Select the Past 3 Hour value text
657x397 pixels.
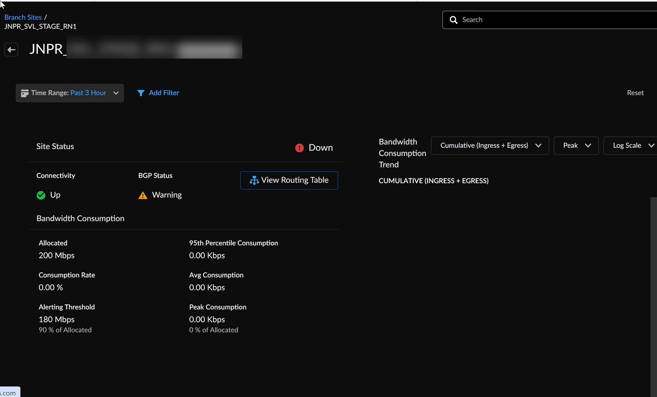click(x=88, y=93)
